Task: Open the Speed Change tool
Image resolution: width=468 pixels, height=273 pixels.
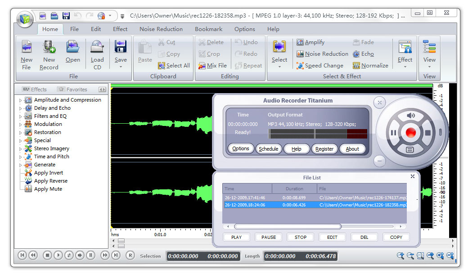Action: click(x=320, y=66)
